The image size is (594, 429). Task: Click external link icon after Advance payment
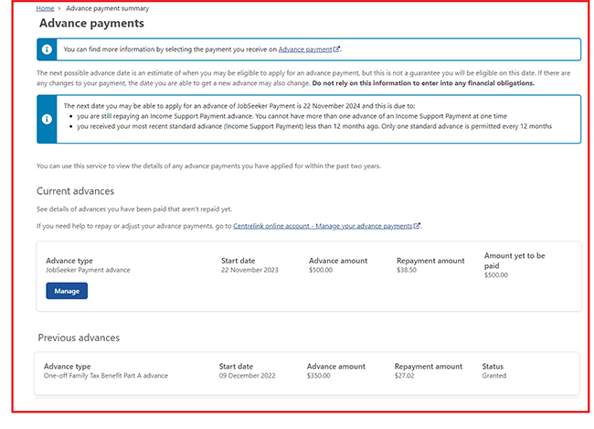click(337, 48)
